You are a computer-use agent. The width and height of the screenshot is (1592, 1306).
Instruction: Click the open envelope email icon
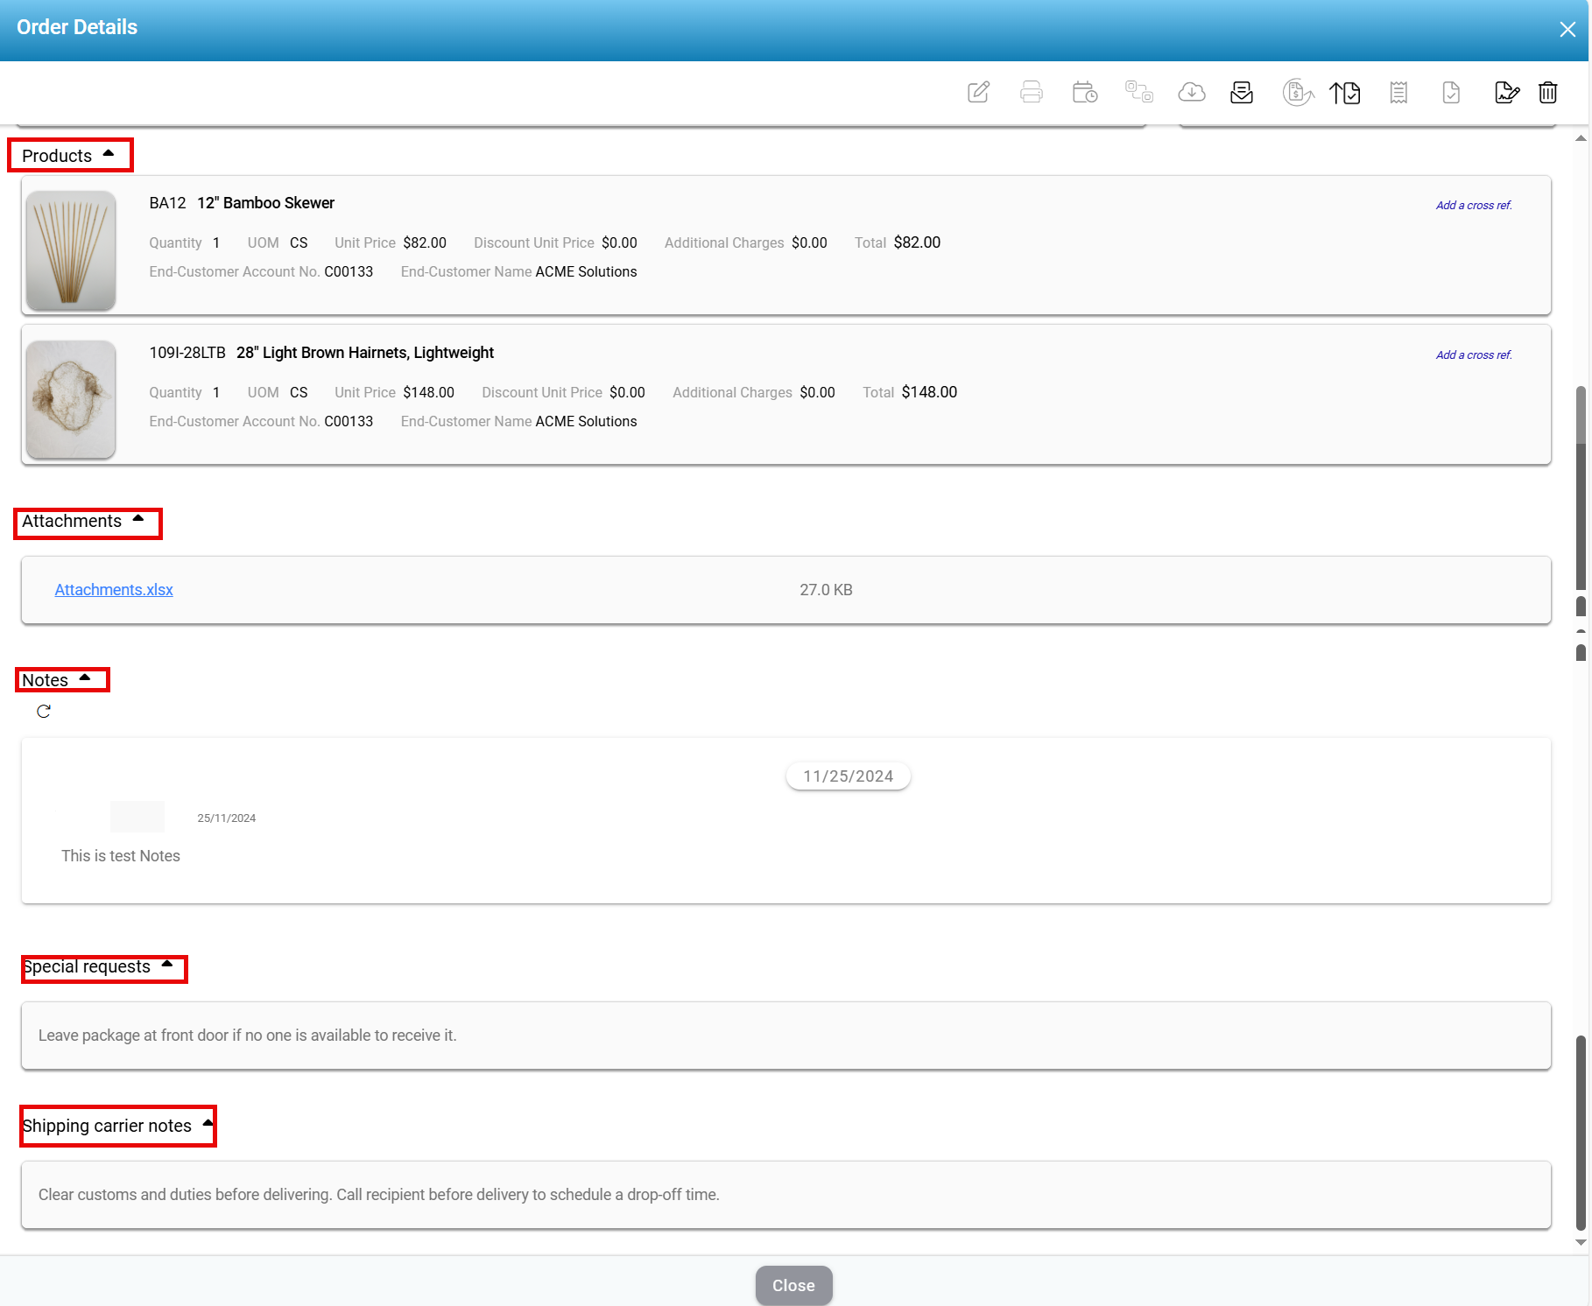tap(1242, 92)
